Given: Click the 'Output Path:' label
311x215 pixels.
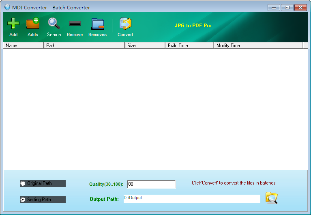Looking at the screenshot, I should coord(104,199).
